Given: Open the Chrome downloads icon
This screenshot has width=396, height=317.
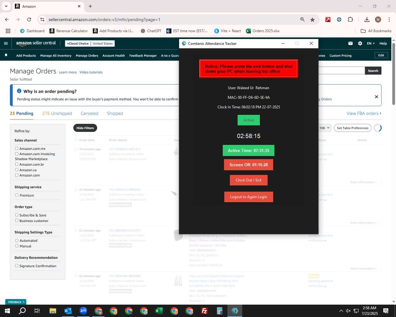Looking at the screenshot, I should coord(367,20).
